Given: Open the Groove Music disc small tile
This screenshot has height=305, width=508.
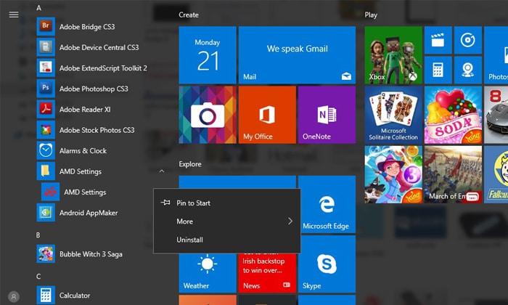Looking at the screenshot, I should tap(468, 40).
